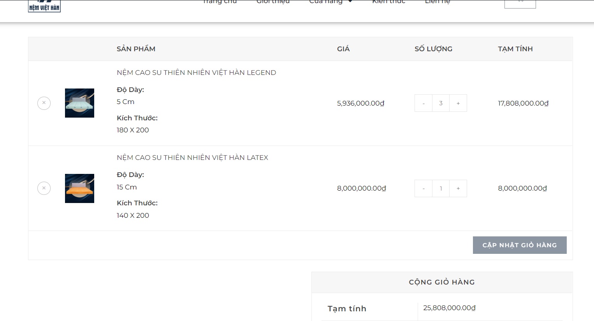Select the Latex subtotal in Tạm tính column
The width and height of the screenshot is (594, 321).
522,188
